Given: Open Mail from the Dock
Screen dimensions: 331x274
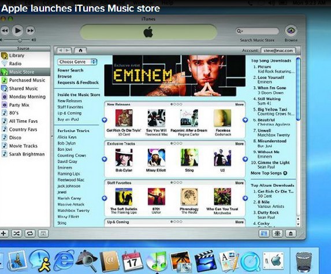Looking at the screenshot, I should click(17, 261).
